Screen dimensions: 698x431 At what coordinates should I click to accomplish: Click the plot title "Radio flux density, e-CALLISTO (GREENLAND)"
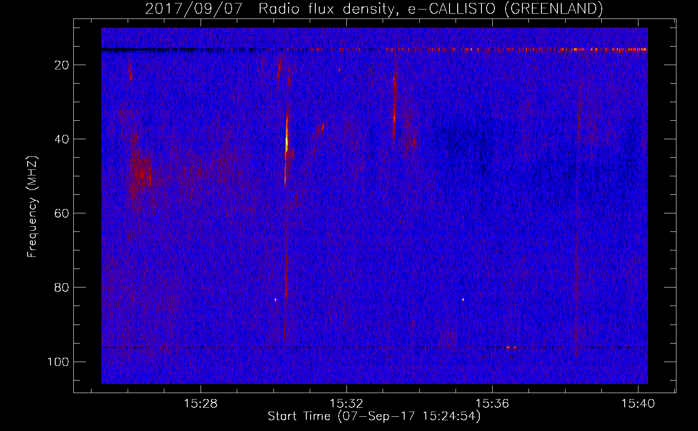(x=431, y=9)
